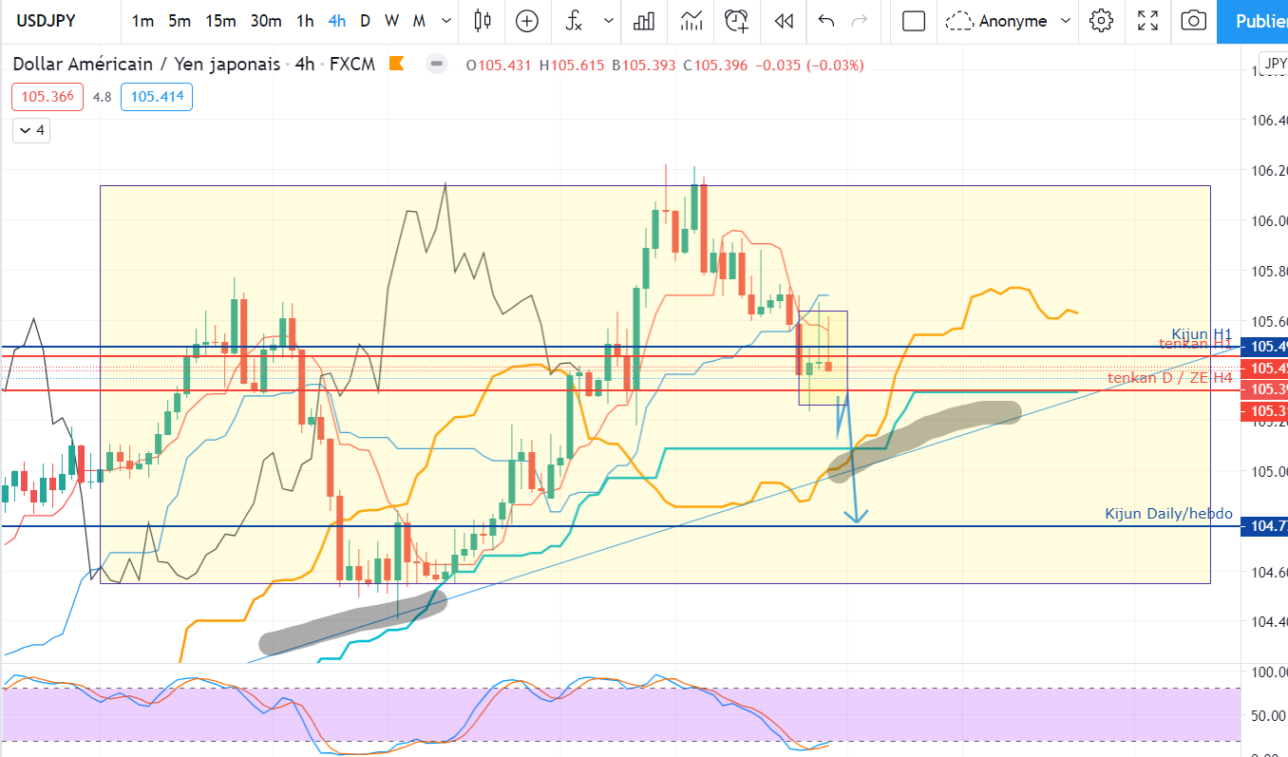Switch to the D daily timeframe
Screen dimensions: 1288x757
(365, 21)
